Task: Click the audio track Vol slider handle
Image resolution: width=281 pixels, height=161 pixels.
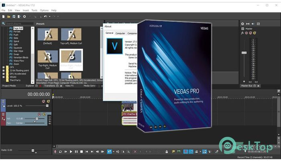Action: (x=37, y=119)
